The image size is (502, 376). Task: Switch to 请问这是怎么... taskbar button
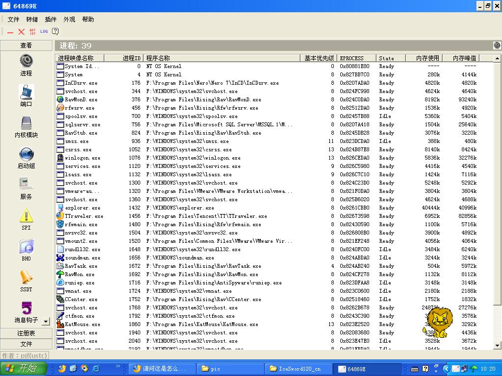point(162,369)
